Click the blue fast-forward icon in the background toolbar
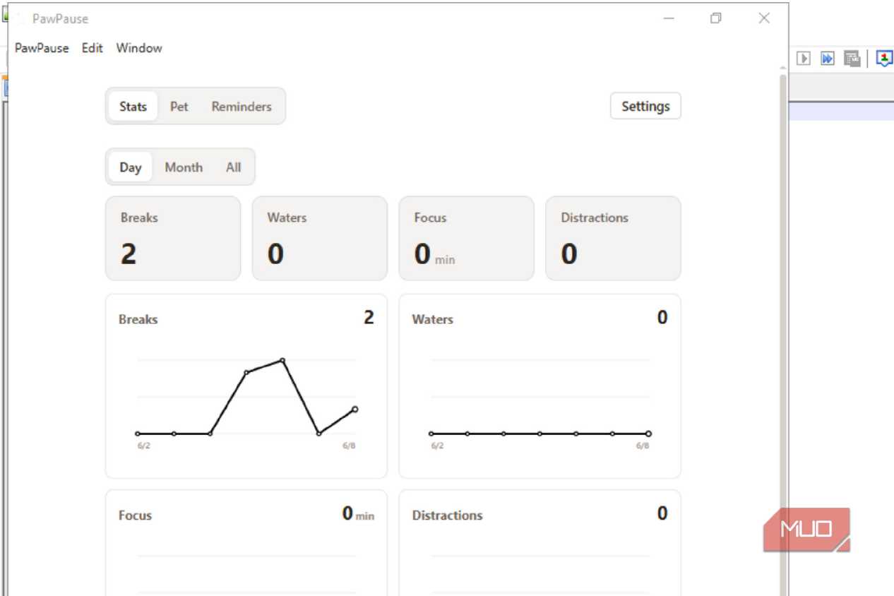Viewport: 894px width, 596px height. coord(827,58)
